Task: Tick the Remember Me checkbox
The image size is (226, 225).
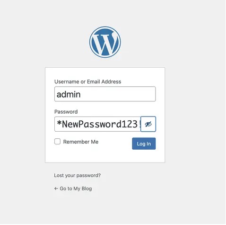Action: click(x=57, y=142)
